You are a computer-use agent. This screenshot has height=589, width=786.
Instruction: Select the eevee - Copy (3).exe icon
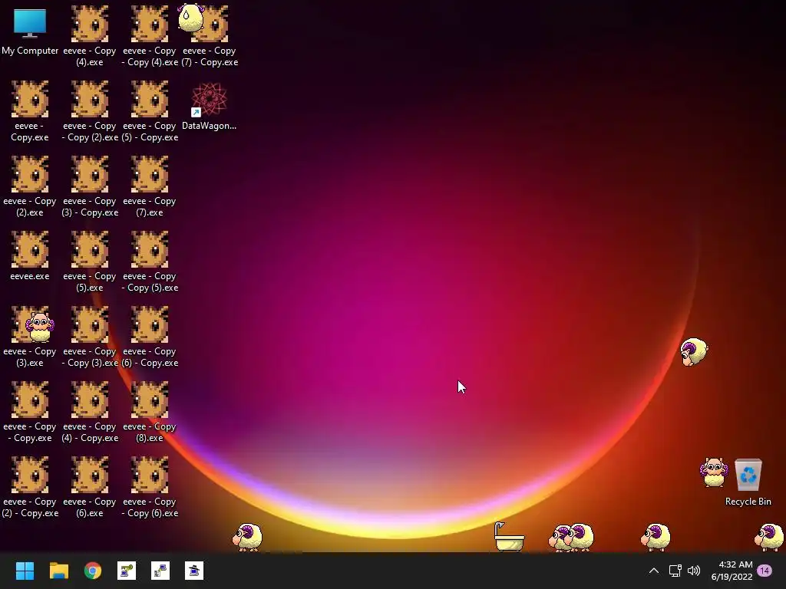[30, 337]
